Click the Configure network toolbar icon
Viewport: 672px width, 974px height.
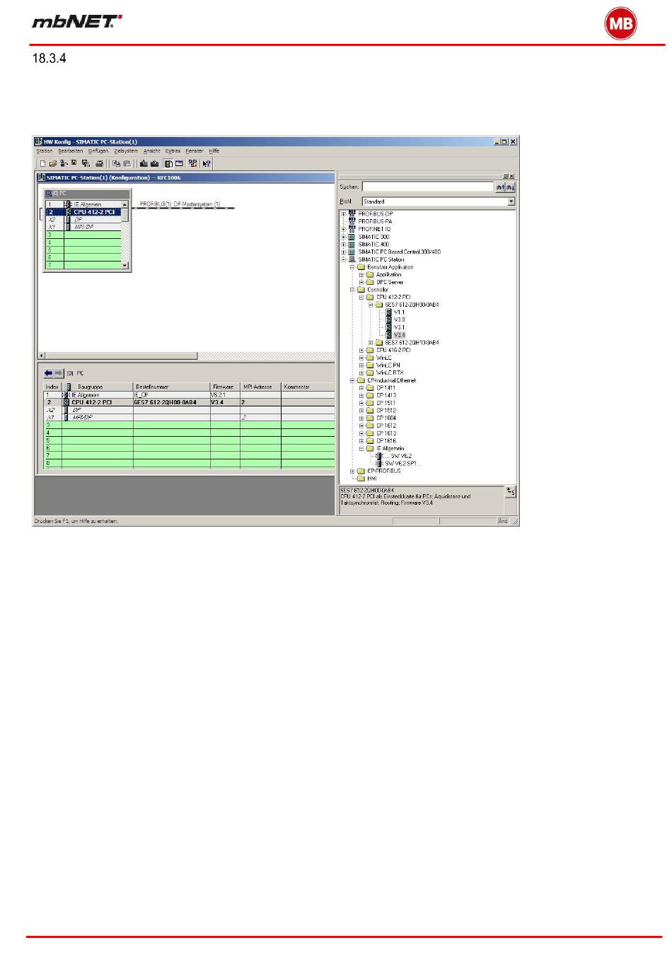pyautogui.click(x=192, y=163)
